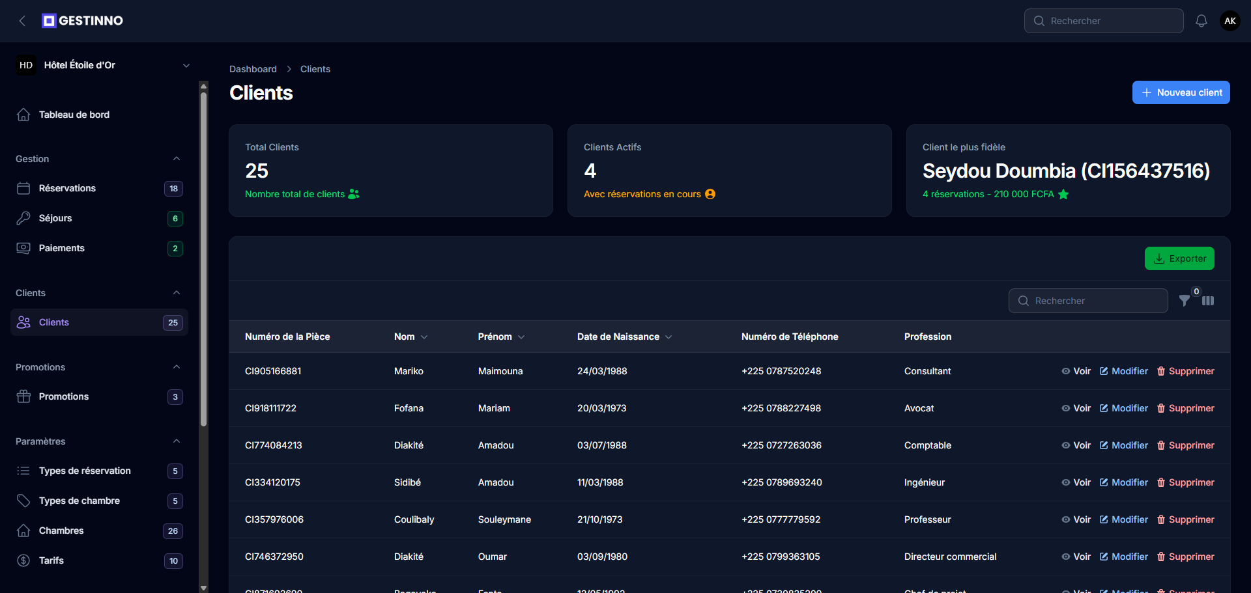
Task: View client Fofana Mariam details
Action: pyautogui.click(x=1076, y=408)
